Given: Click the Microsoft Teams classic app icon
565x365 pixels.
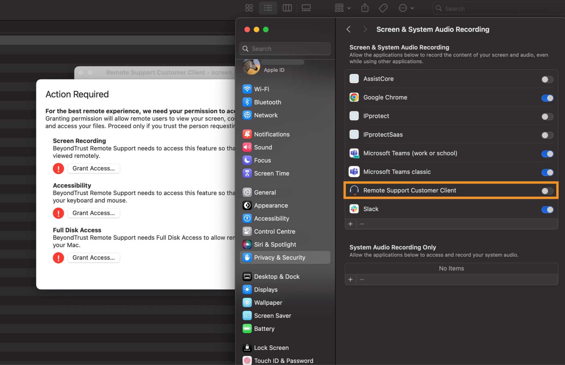Looking at the screenshot, I should 354,172.
